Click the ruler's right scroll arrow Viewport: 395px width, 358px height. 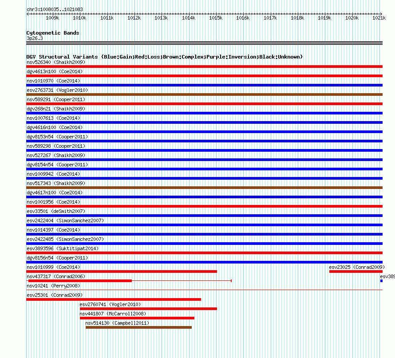pos(381,14)
